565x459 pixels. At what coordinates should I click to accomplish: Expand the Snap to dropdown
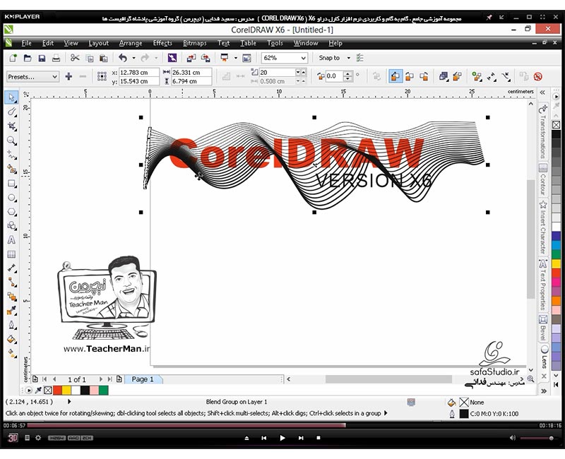pos(348,58)
